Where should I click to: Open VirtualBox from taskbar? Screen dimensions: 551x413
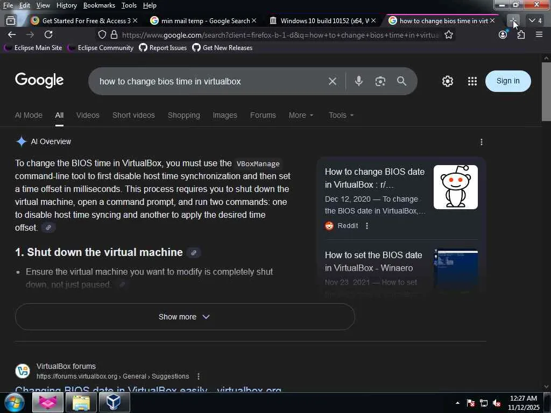pyautogui.click(x=114, y=402)
